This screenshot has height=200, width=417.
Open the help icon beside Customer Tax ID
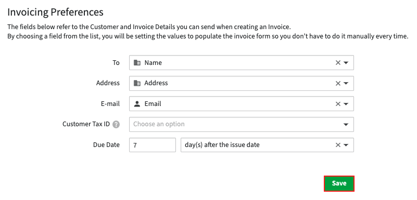click(x=116, y=124)
